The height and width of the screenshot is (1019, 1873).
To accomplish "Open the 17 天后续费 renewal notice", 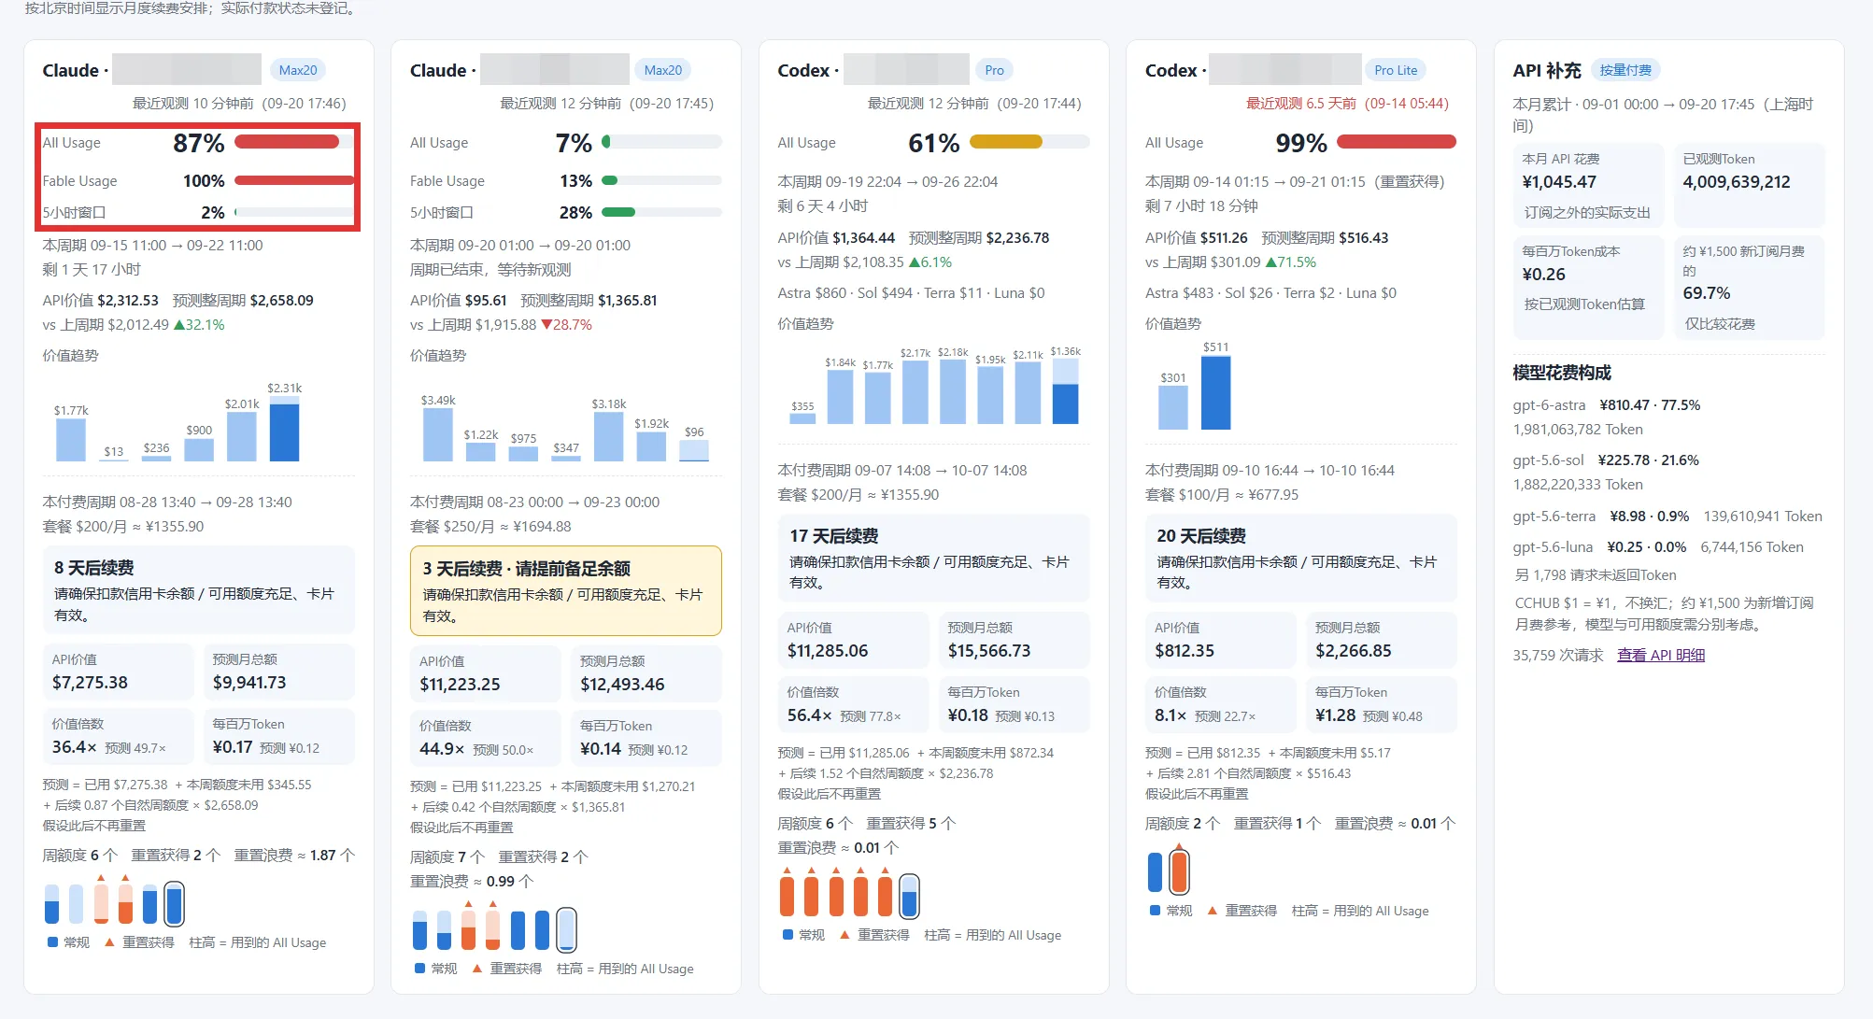I will pyautogui.click(x=933, y=558).
